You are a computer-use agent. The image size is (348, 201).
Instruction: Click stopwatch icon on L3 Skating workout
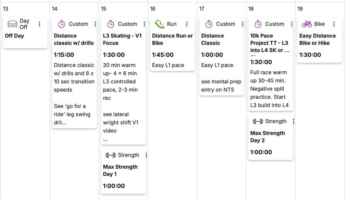pyautogui.click(x=111, y=24)
